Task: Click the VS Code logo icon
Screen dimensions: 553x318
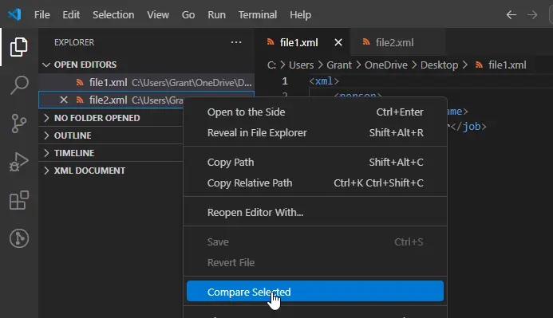Action: [14, 14]
